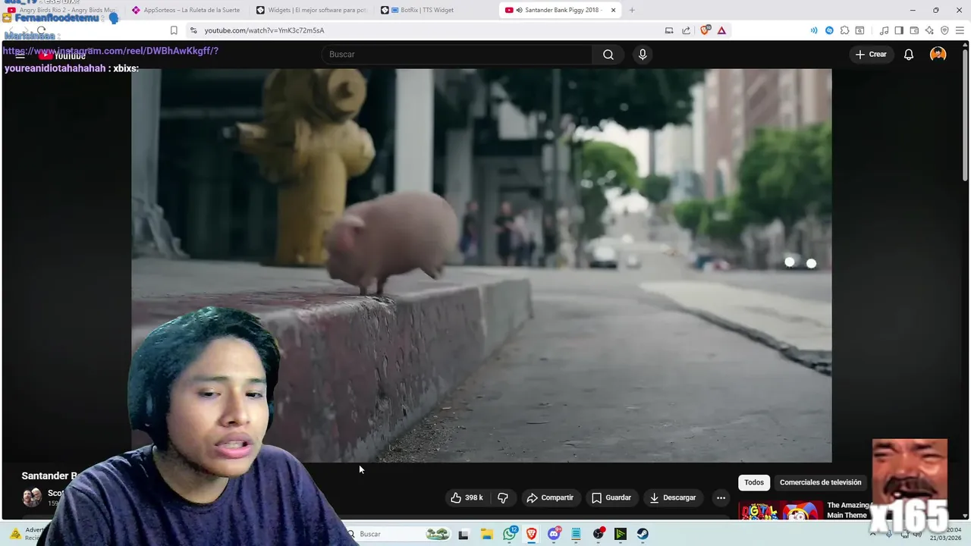
Task: Start voice search with microphone icon
Action: (x=643, y=55)
